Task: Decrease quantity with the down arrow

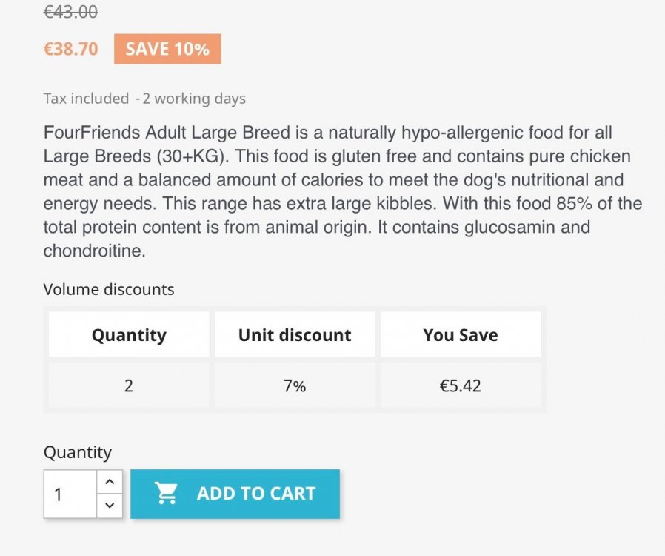Action: 110,506
